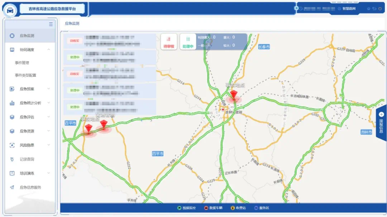The image size is (387, 217).
Task: Toggle 救援车辆 map layer
Action: point(206,208)
